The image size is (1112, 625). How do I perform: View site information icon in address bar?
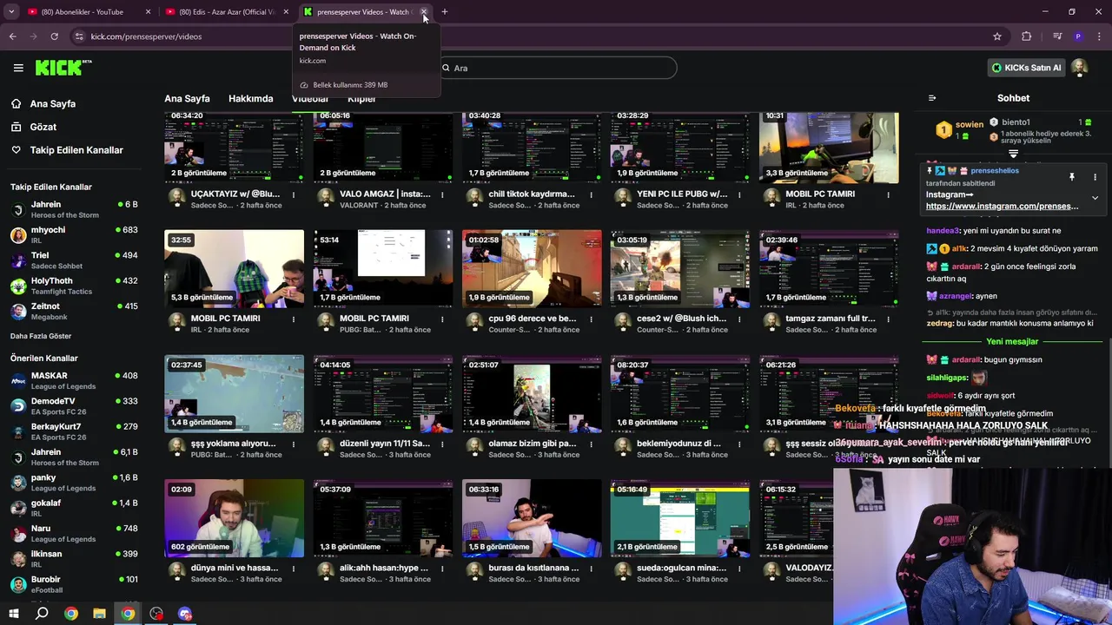point(79,36)
